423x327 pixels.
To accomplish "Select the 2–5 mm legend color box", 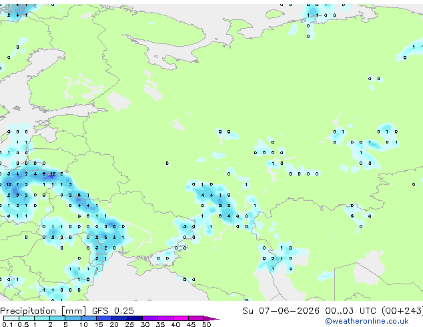I will (x=57, y=318).
